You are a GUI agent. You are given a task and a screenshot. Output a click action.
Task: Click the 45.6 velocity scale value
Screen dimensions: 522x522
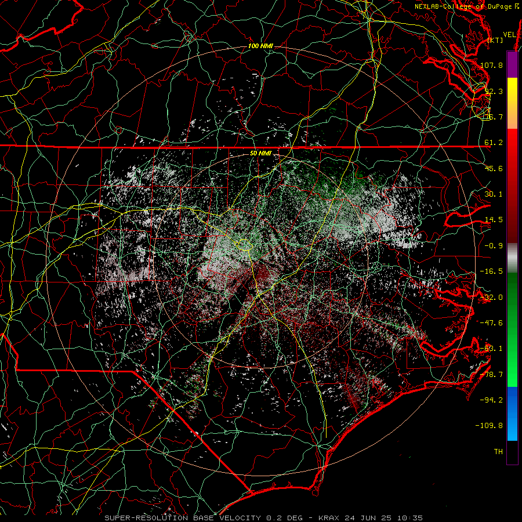point(494,168)
